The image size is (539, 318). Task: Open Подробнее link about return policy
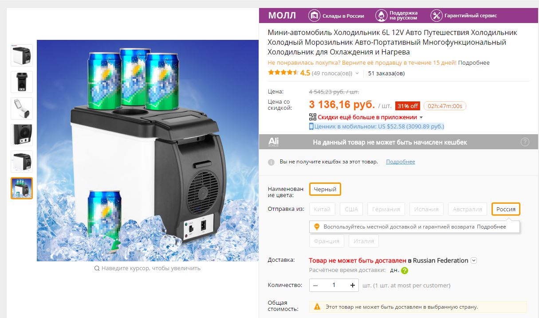point(474,63)
